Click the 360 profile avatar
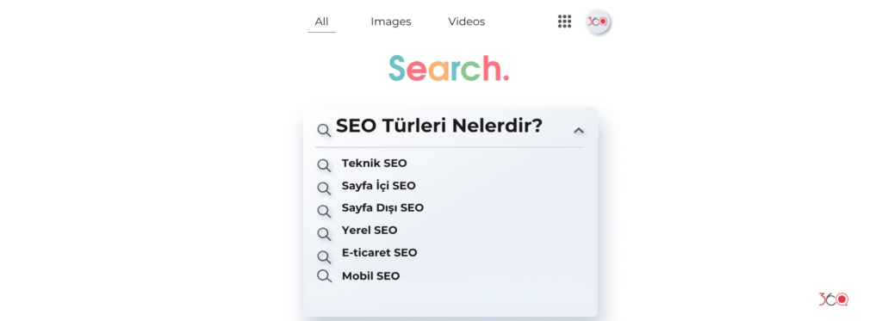 pyautogui.click(x=598, y=22)
